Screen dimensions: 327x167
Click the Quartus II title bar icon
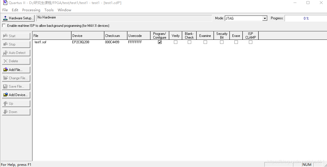coord(5,3)
